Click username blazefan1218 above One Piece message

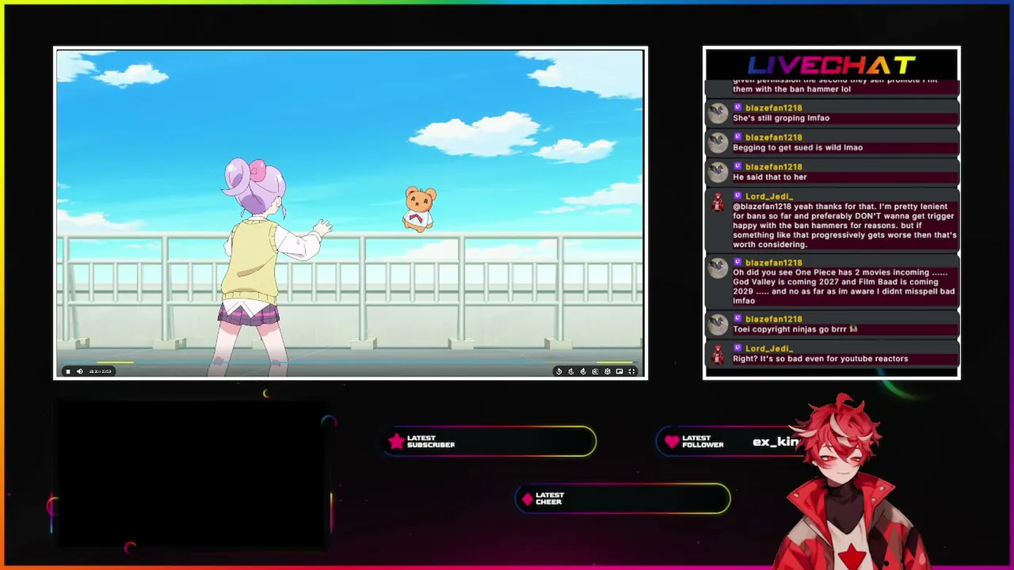pos(773,263)
